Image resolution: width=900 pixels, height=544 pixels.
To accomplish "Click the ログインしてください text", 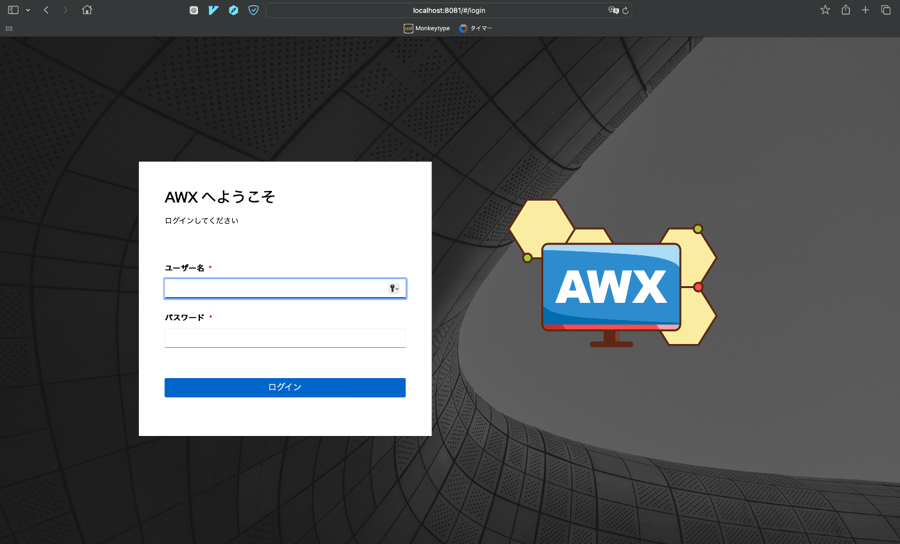I will coord(201,221).
